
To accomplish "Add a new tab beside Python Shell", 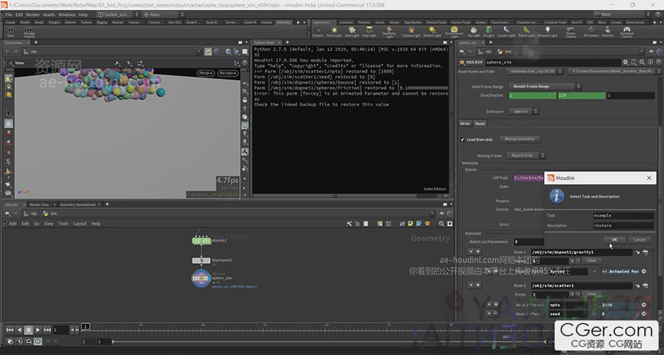I will pyautogui.click(x=287, y=42).
